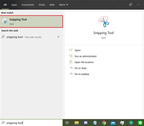Image resolution: width=144 pixels, height=126 pixels.
Task: Open the three-dot options menu
Action: coord(138,5)
